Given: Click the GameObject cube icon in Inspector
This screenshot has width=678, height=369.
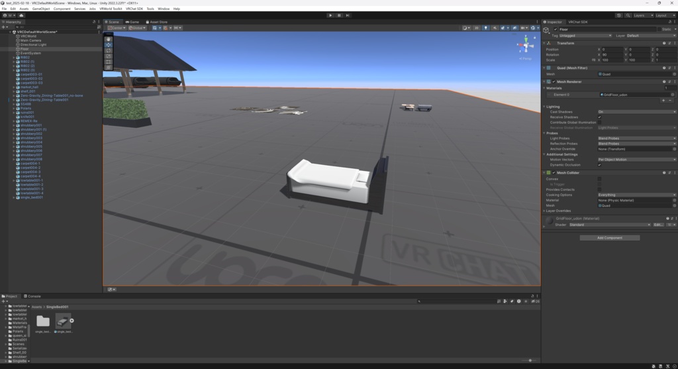Looking at the screenshot, I should [546, 30].
